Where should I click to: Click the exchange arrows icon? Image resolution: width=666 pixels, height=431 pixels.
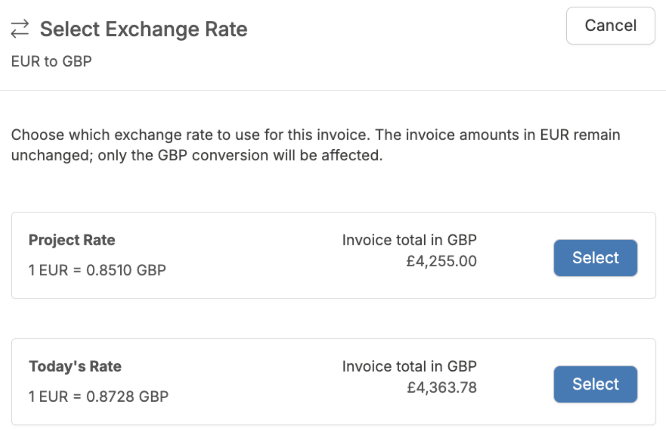point(20,29)
